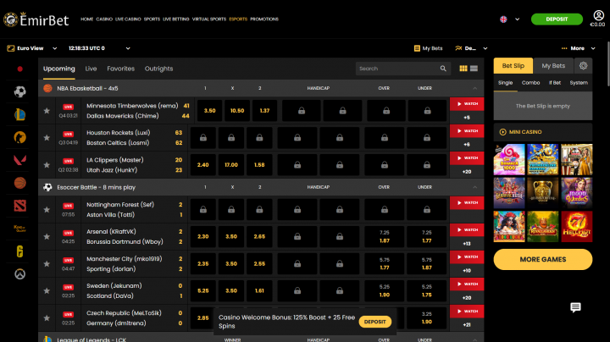The width and height of the screenshot is (610, 342).
Task: Select the King of Glory sidebar icon
Action: click(19, 229)
